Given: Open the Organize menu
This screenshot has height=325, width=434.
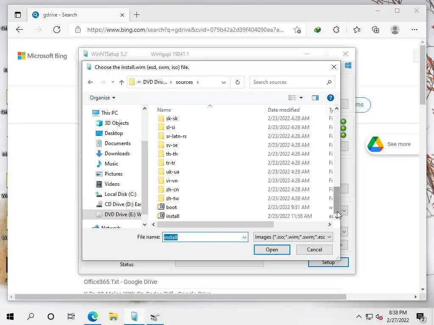Looking at the screenshot, I should point(103,98).
